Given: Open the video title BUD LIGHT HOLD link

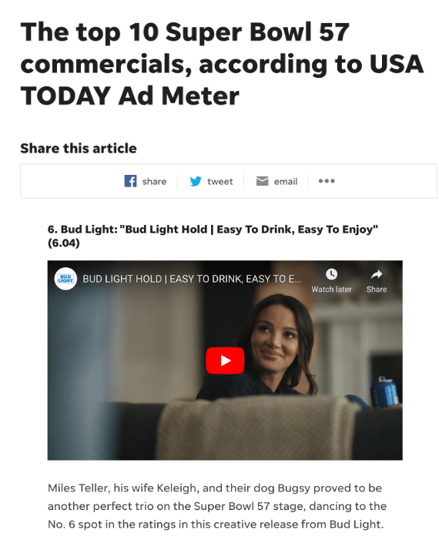Looking at the screenshot, I should 192,279.
